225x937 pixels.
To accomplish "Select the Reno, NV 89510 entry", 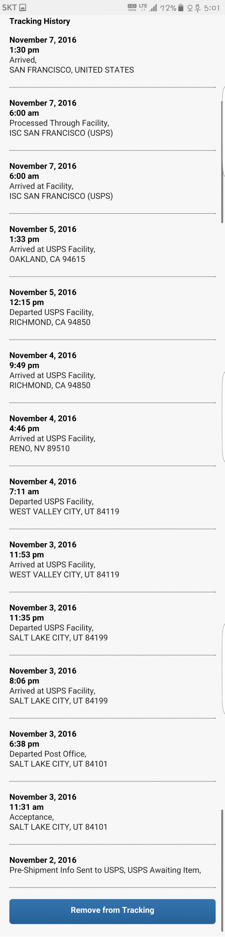I will 52,433.
